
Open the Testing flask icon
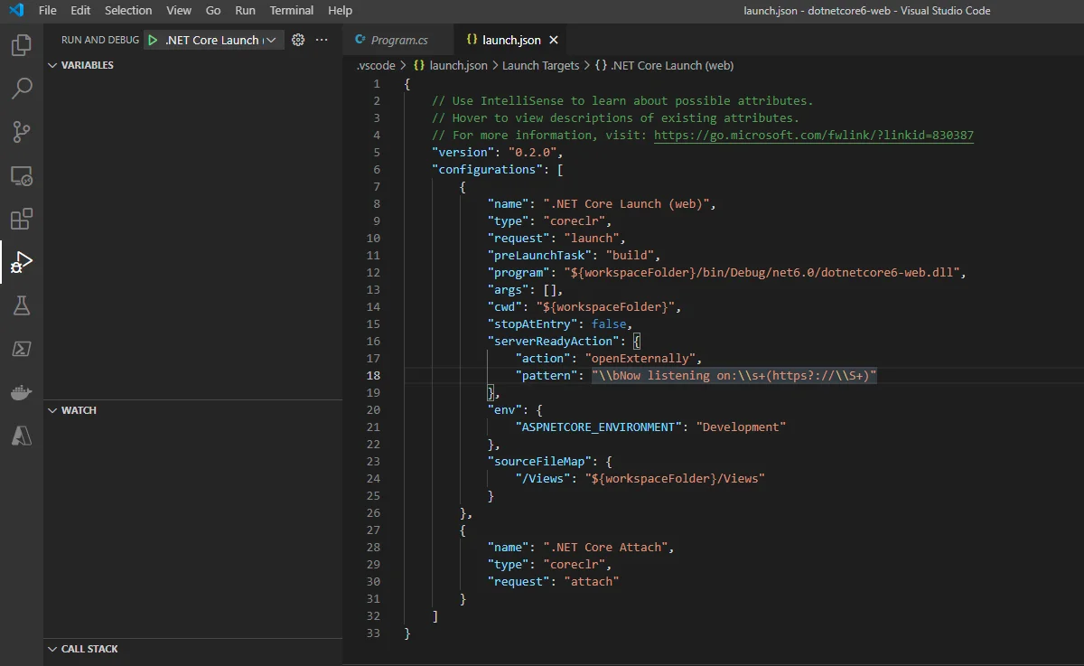click(22, 305)
